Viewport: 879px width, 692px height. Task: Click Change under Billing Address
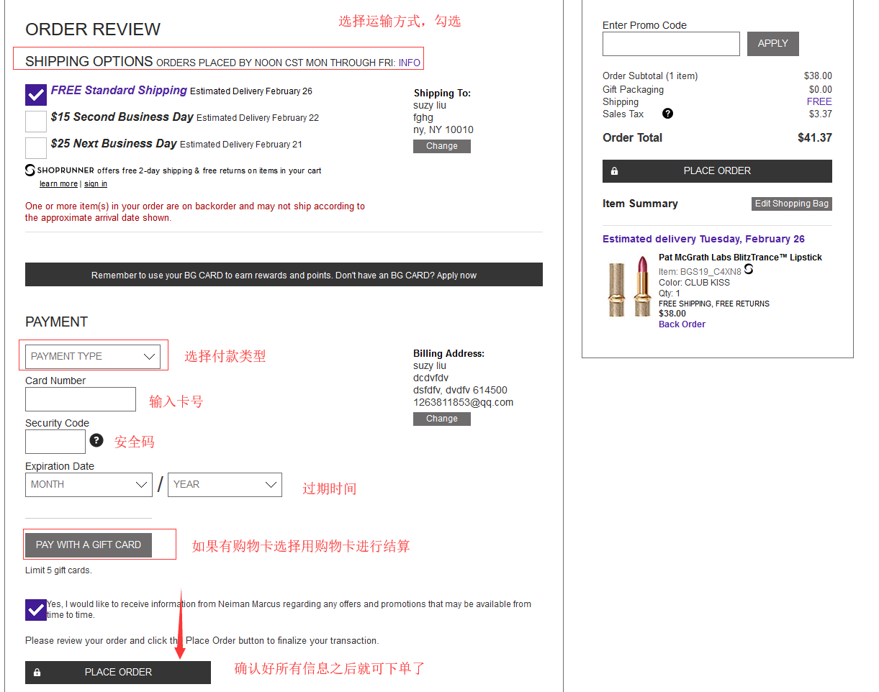[442, 419]
